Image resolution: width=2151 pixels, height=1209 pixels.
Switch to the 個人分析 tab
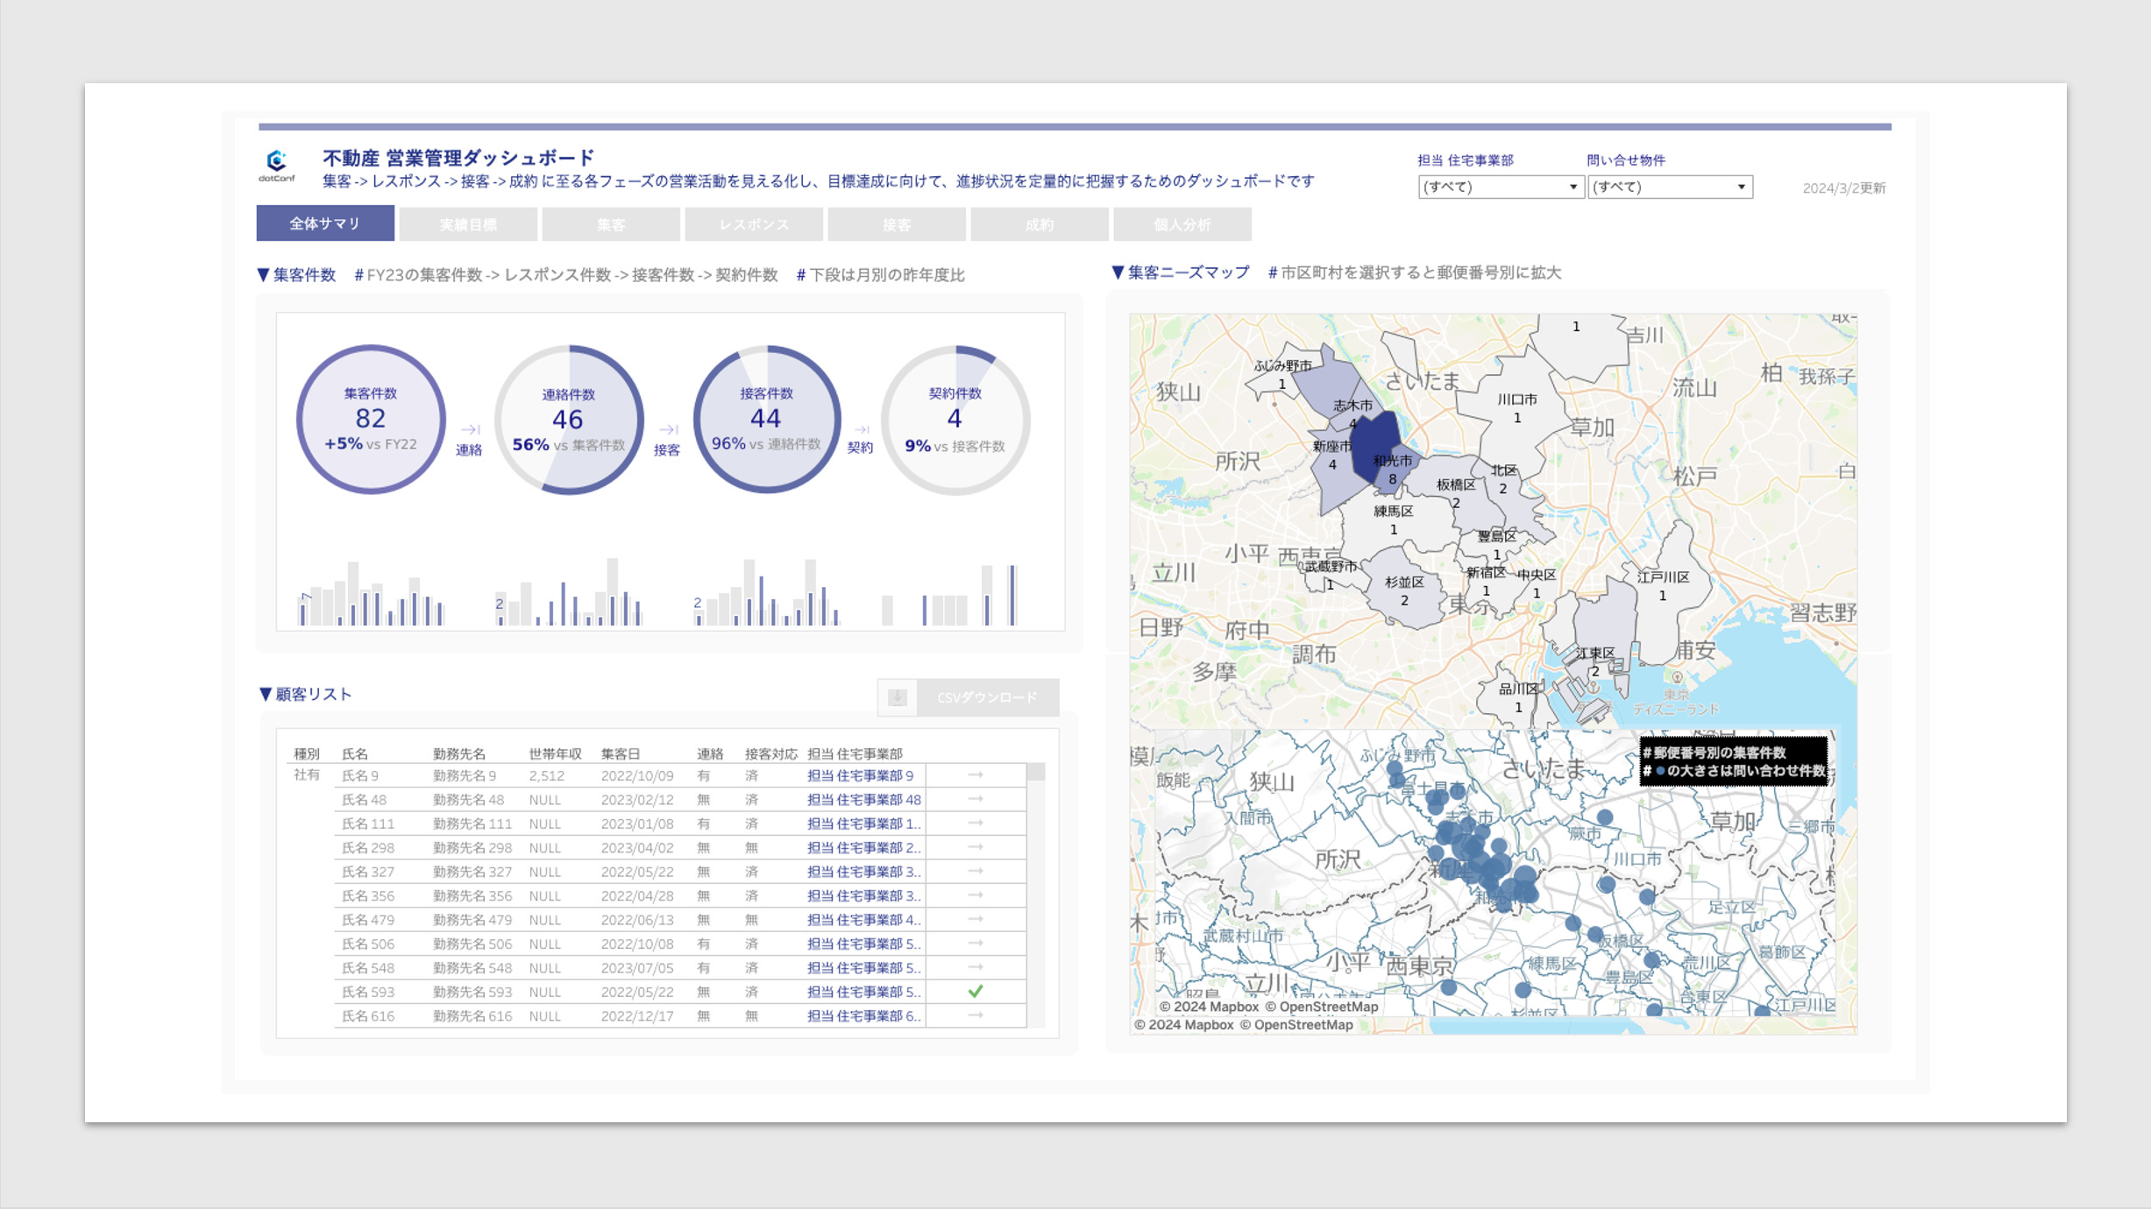(x=1182, y=224)
